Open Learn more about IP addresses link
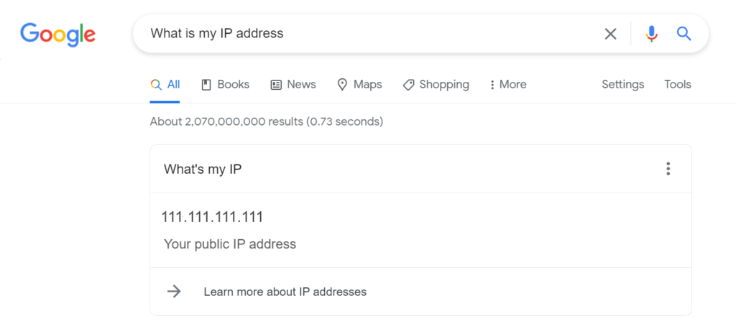This screenshot has height=329, width=736. (x=285, y=292)
